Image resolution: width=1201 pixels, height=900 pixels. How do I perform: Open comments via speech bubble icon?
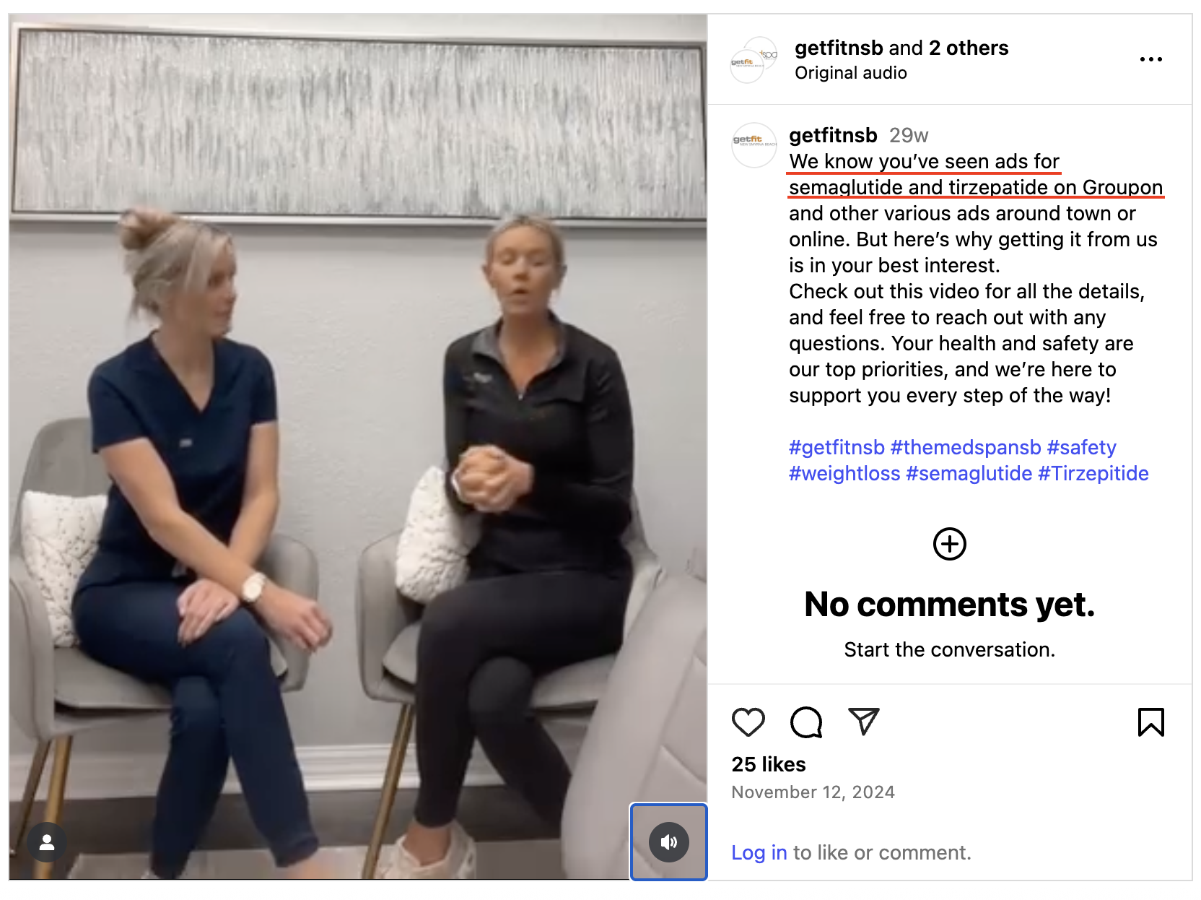(x=806, y=722)
